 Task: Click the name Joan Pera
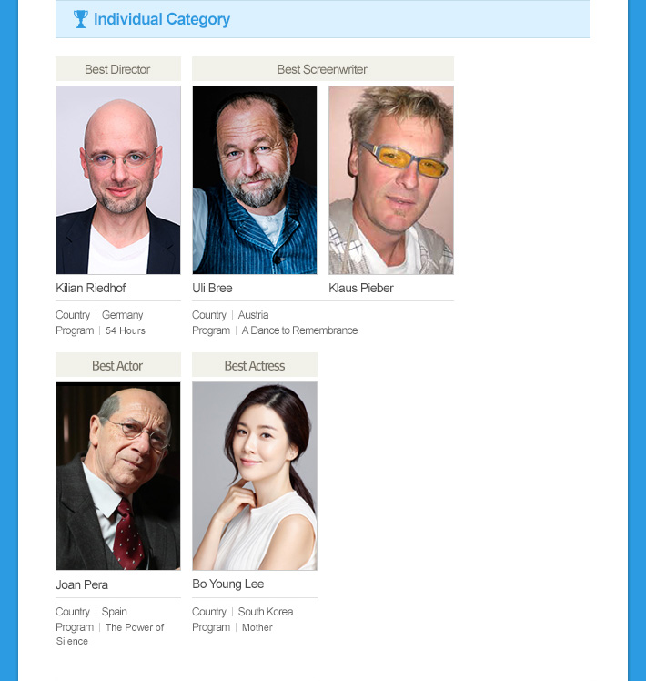pos(82,584)
